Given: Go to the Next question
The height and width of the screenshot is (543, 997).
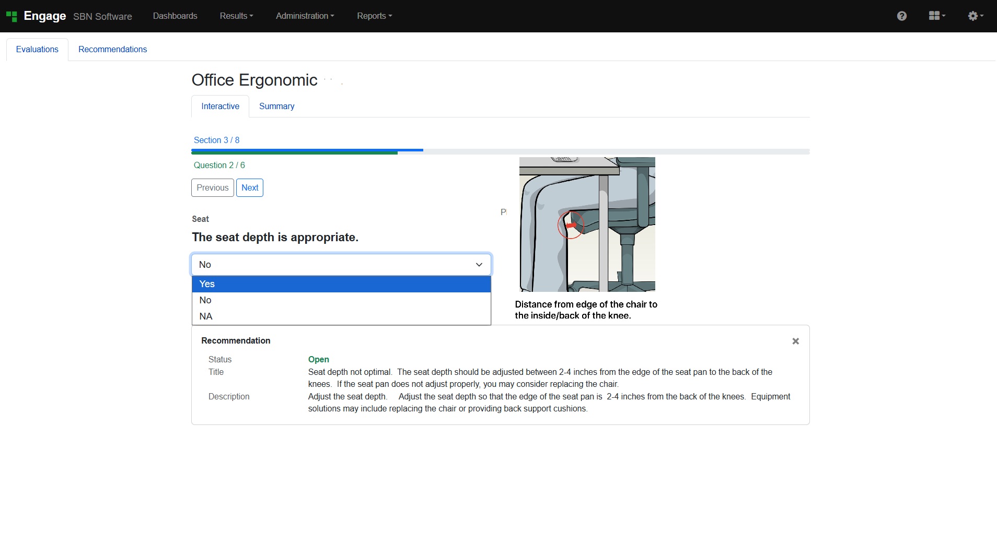Looking at the screenshot, I should 250,187.
